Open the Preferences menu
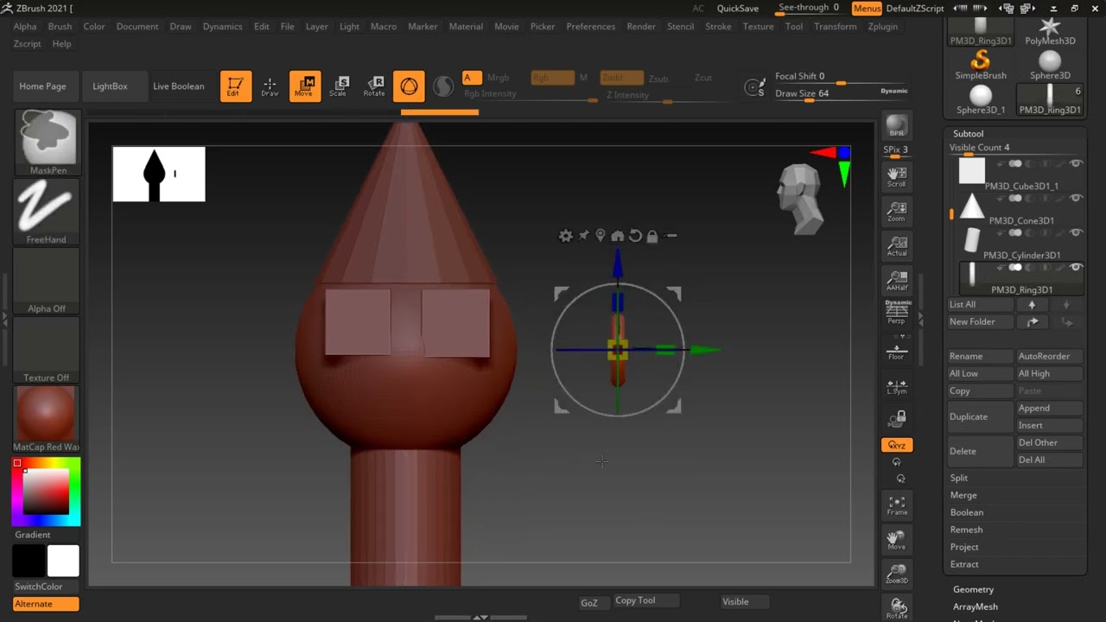 point(591,27)
